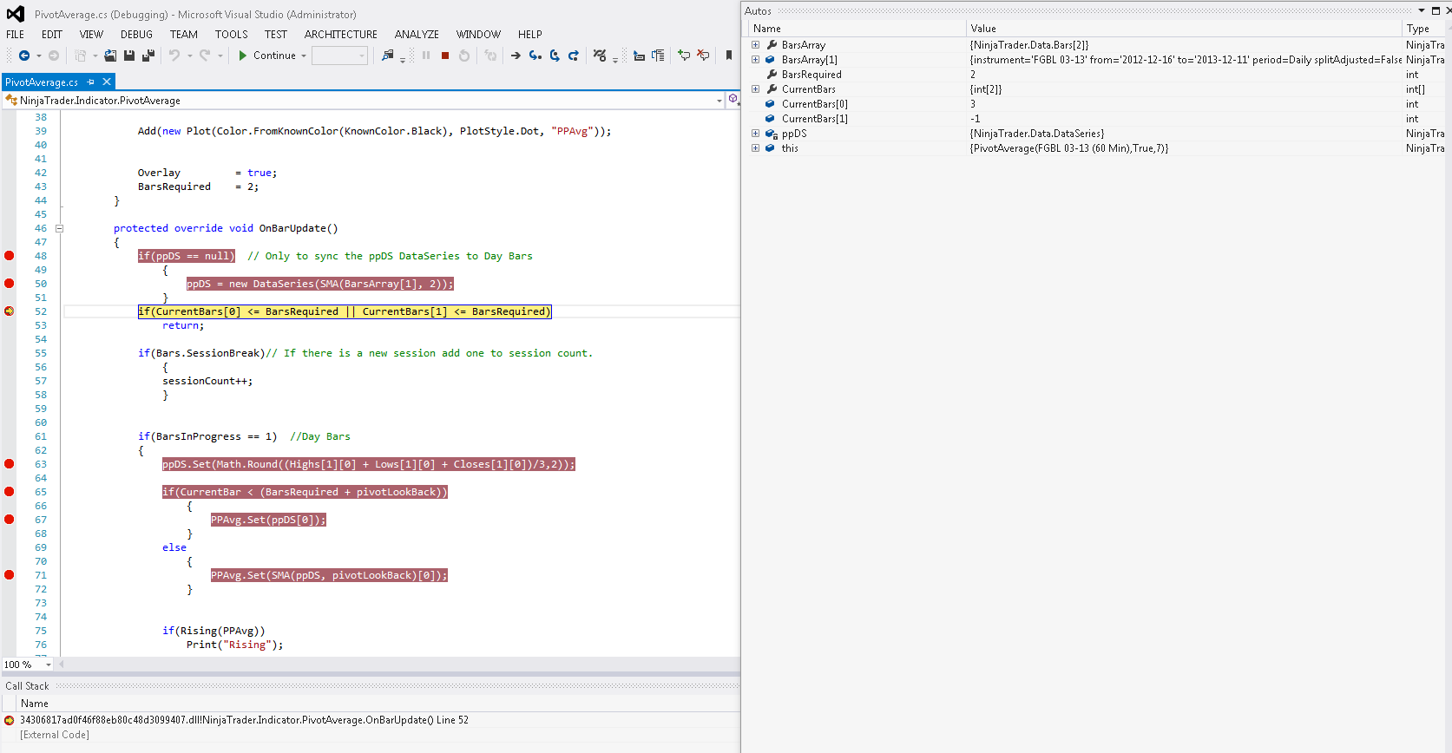1452x753 pixels.
Task: Expand the ppDS variable in Autos
Action: 755,134
